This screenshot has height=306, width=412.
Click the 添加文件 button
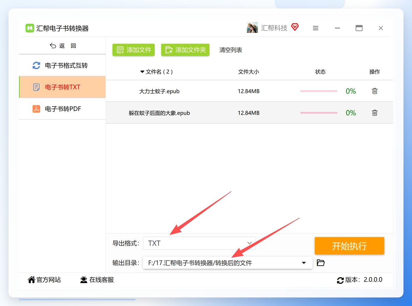pos(133,50)
